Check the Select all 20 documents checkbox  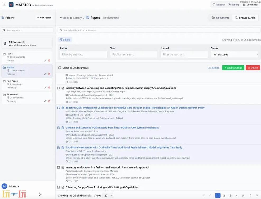point(60,68)
